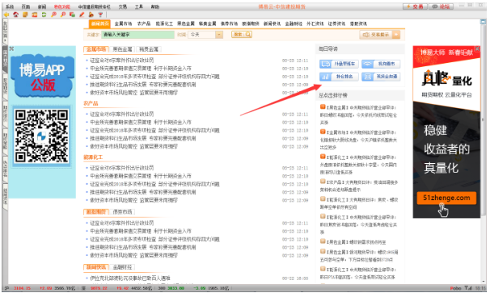This screenshot has width=490, height=293.
Task: Click the orange icon right of the yellow notes icon
Action: [35, 15]
